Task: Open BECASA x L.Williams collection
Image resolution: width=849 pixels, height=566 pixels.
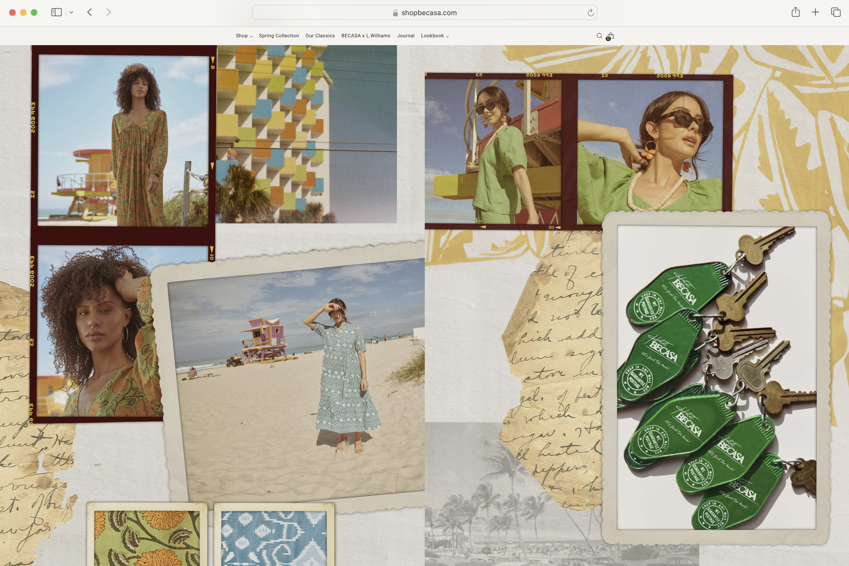Action: 366,36
